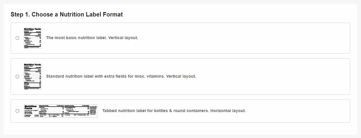Viewport: 361px width, 138px height.
Task: Click the "Nutrition Facts" title in the first label preview
Action: point(32,29)
